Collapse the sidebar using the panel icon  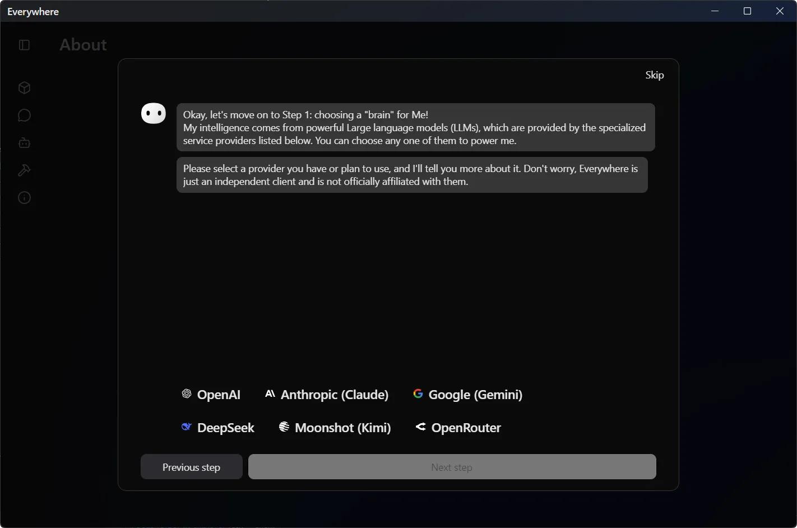pyautogui.click(x=24, y=45)
